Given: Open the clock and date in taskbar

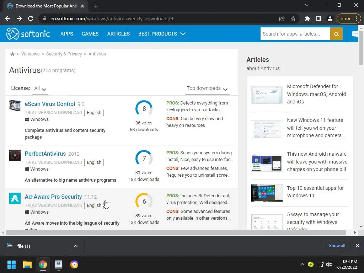Looking at the screenshot, I should tap(347, 264).
